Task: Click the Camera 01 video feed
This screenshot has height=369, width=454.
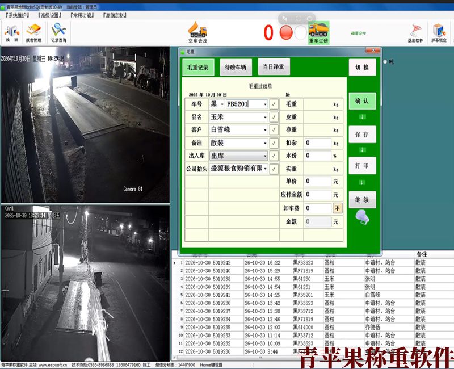Action: [x=85, y=124]
